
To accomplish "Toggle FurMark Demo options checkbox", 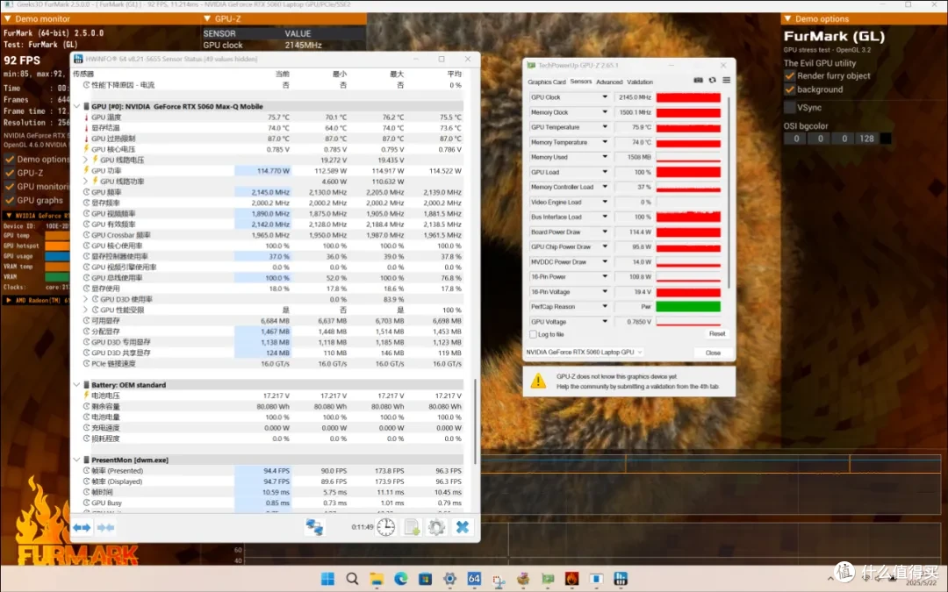I will click(10, 160).
